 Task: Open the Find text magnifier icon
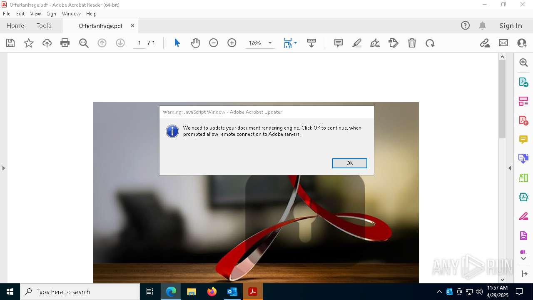84,43
